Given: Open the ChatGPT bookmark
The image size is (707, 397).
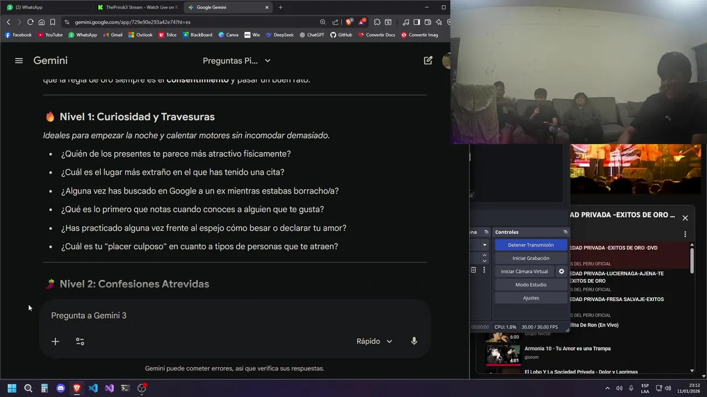Looking at the screenshot, I should tap(312, 35).
